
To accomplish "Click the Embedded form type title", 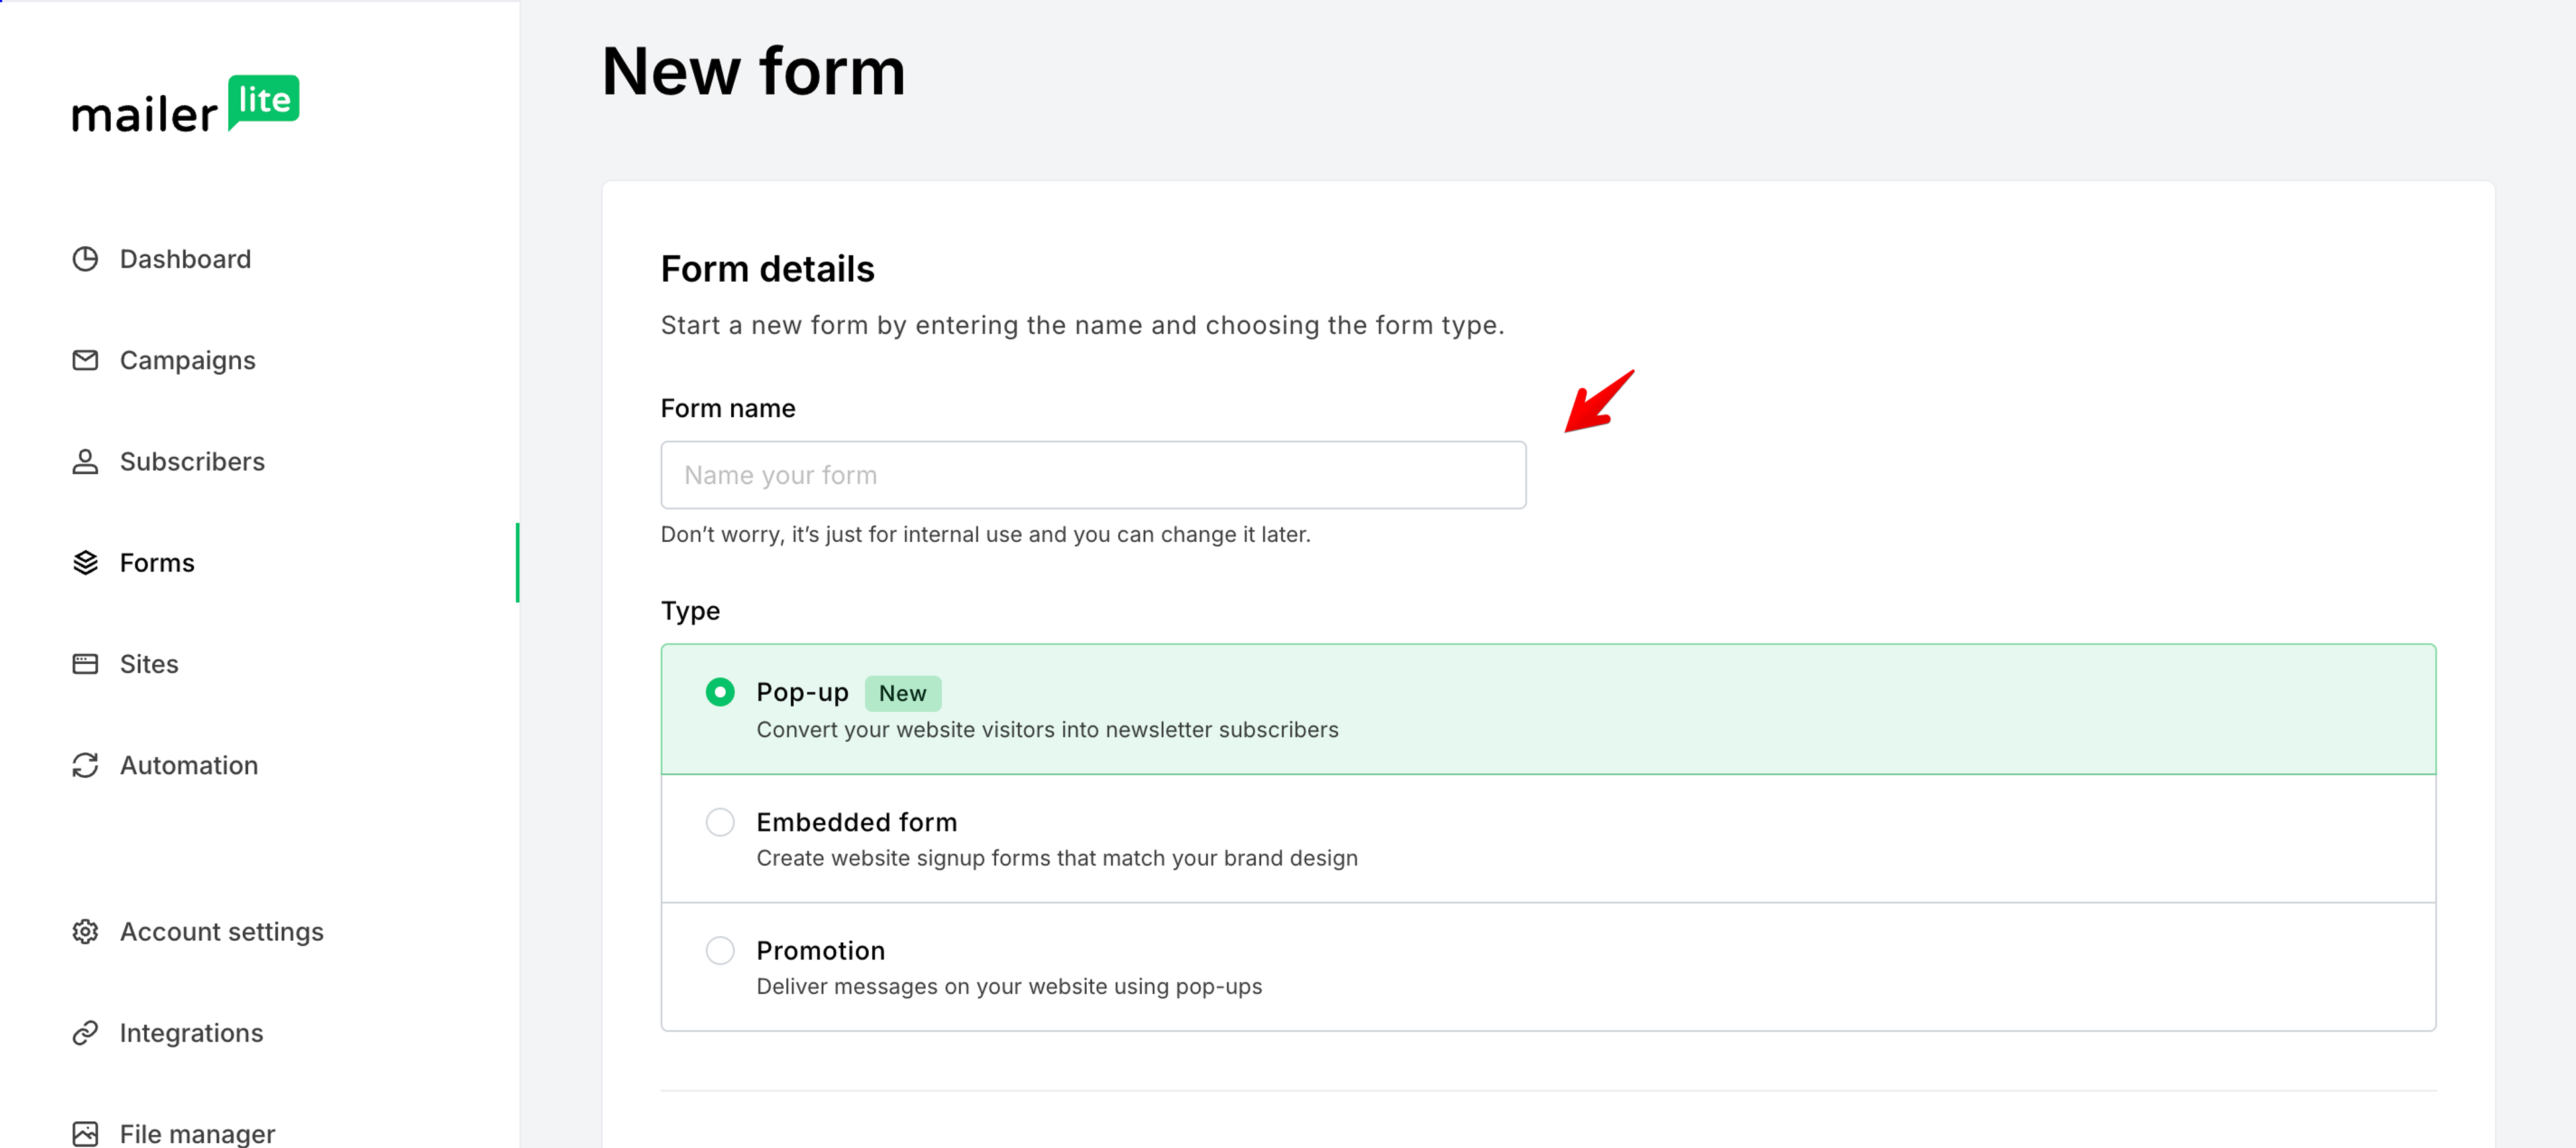I will click(856, 822).
